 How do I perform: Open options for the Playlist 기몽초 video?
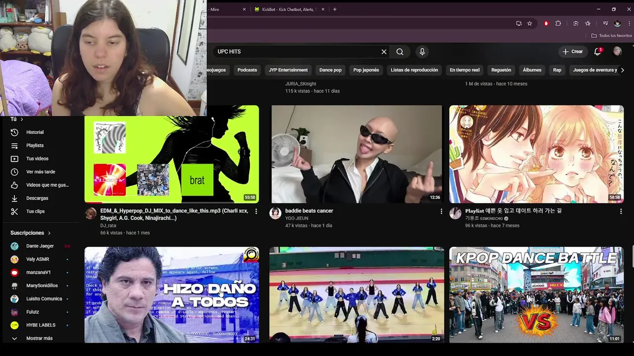(x=621, y=211)
